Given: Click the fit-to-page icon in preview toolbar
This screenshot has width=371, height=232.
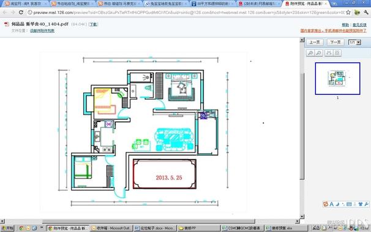Looking at the screenshot, I should pyautogui.click(x=337, y=53).
